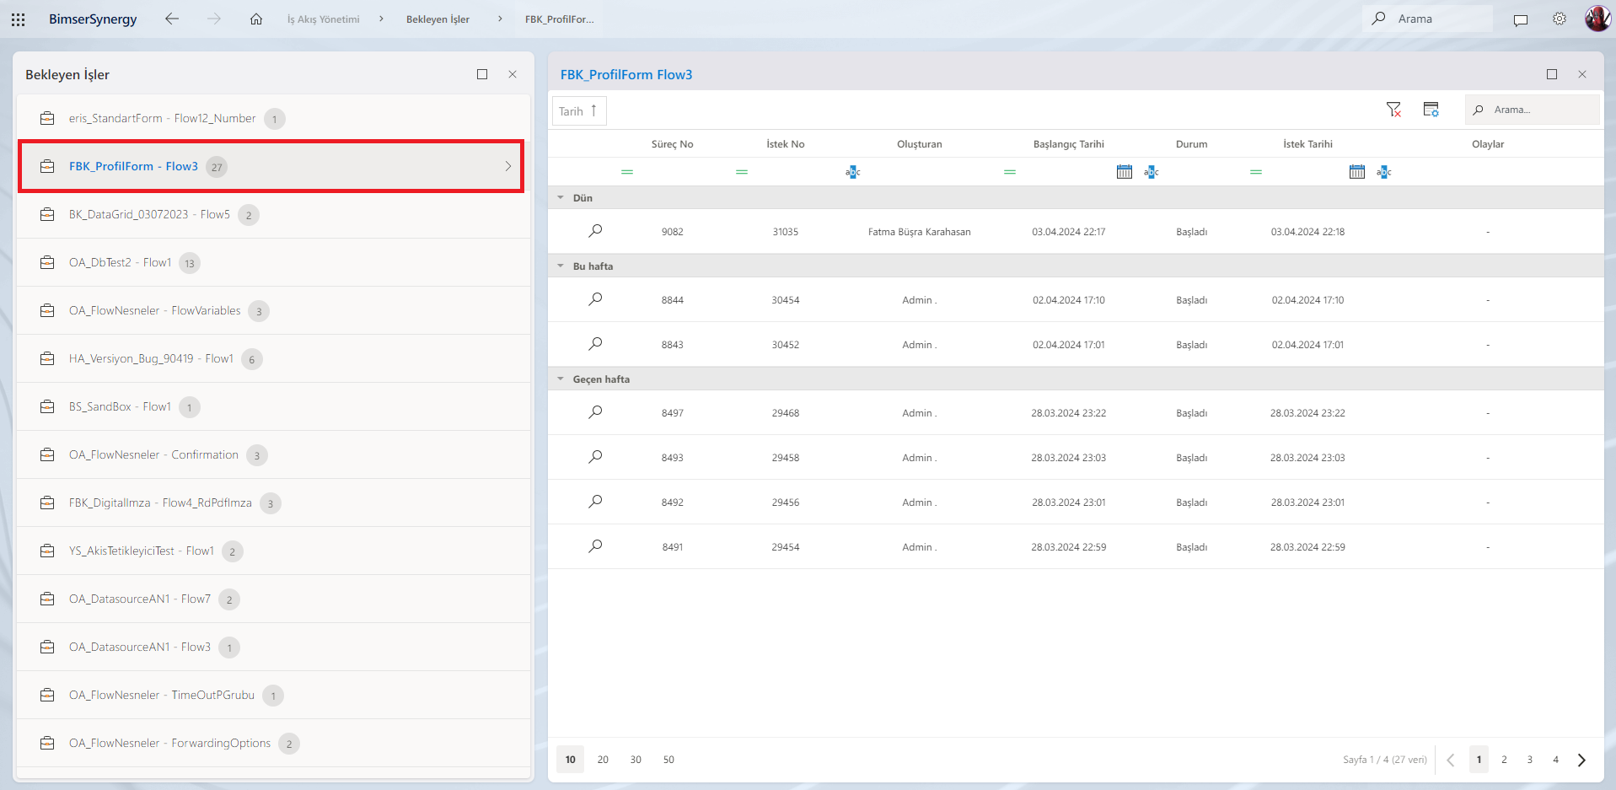
Task: Open BS_SandBox - Flow1 item
Action: [x=274, y=406]
